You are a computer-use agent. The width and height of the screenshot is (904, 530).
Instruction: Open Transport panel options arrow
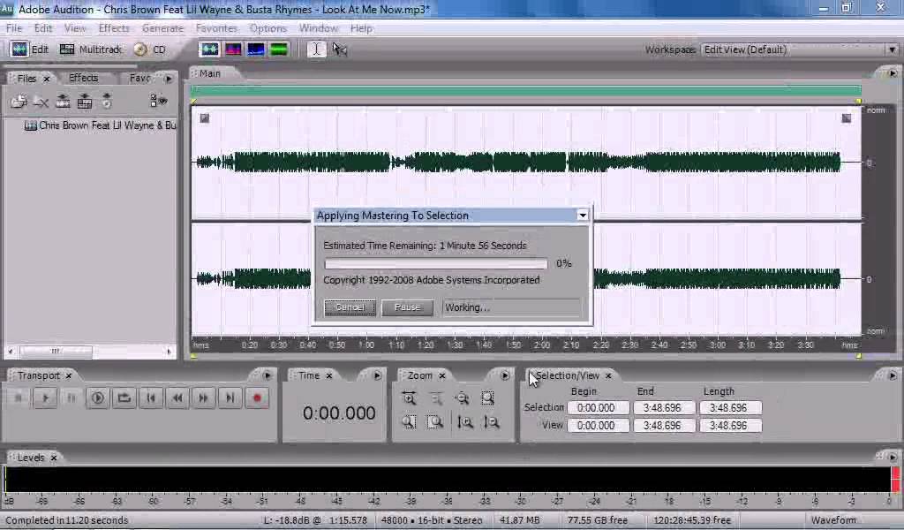(267, 375)
